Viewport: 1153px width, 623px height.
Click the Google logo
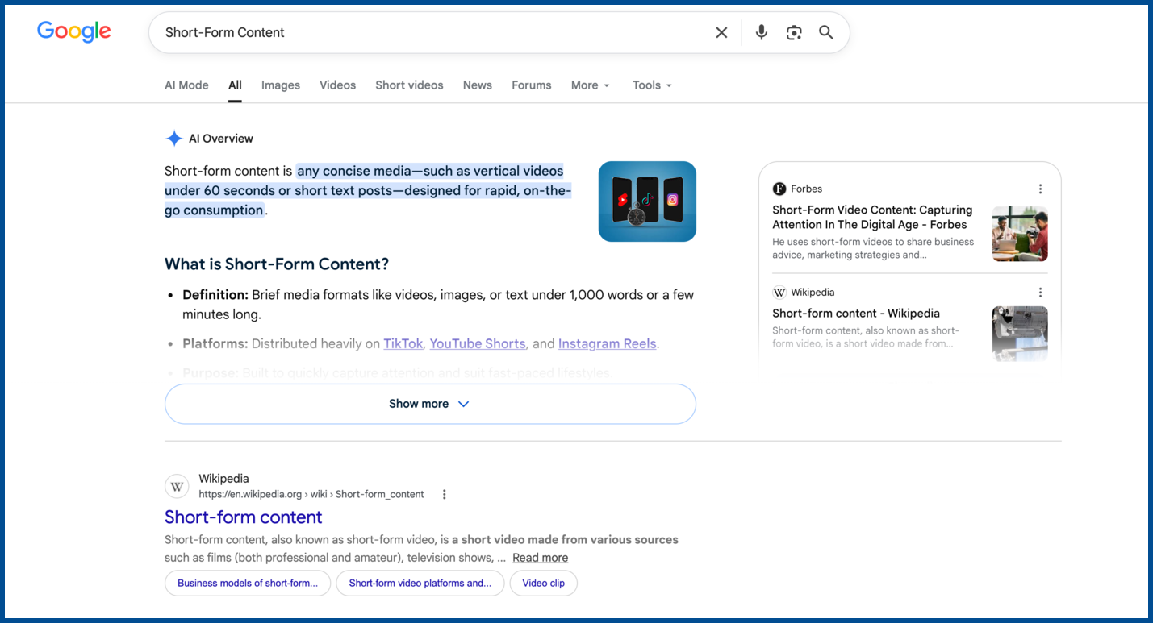pos(74,31)
